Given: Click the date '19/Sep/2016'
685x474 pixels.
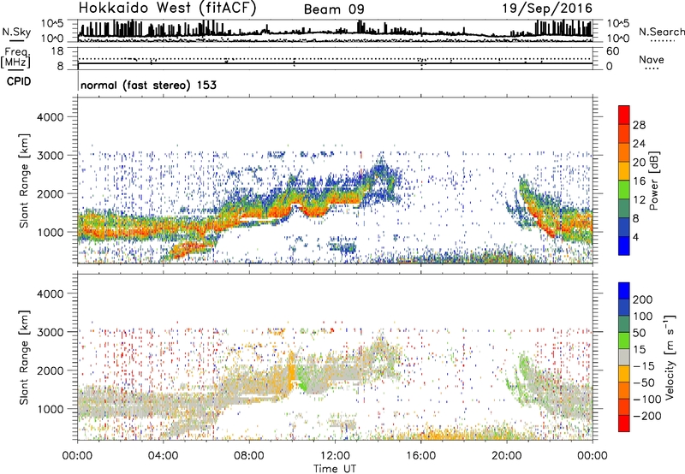Looking at the screenshot, I should (x=547, y=9).
